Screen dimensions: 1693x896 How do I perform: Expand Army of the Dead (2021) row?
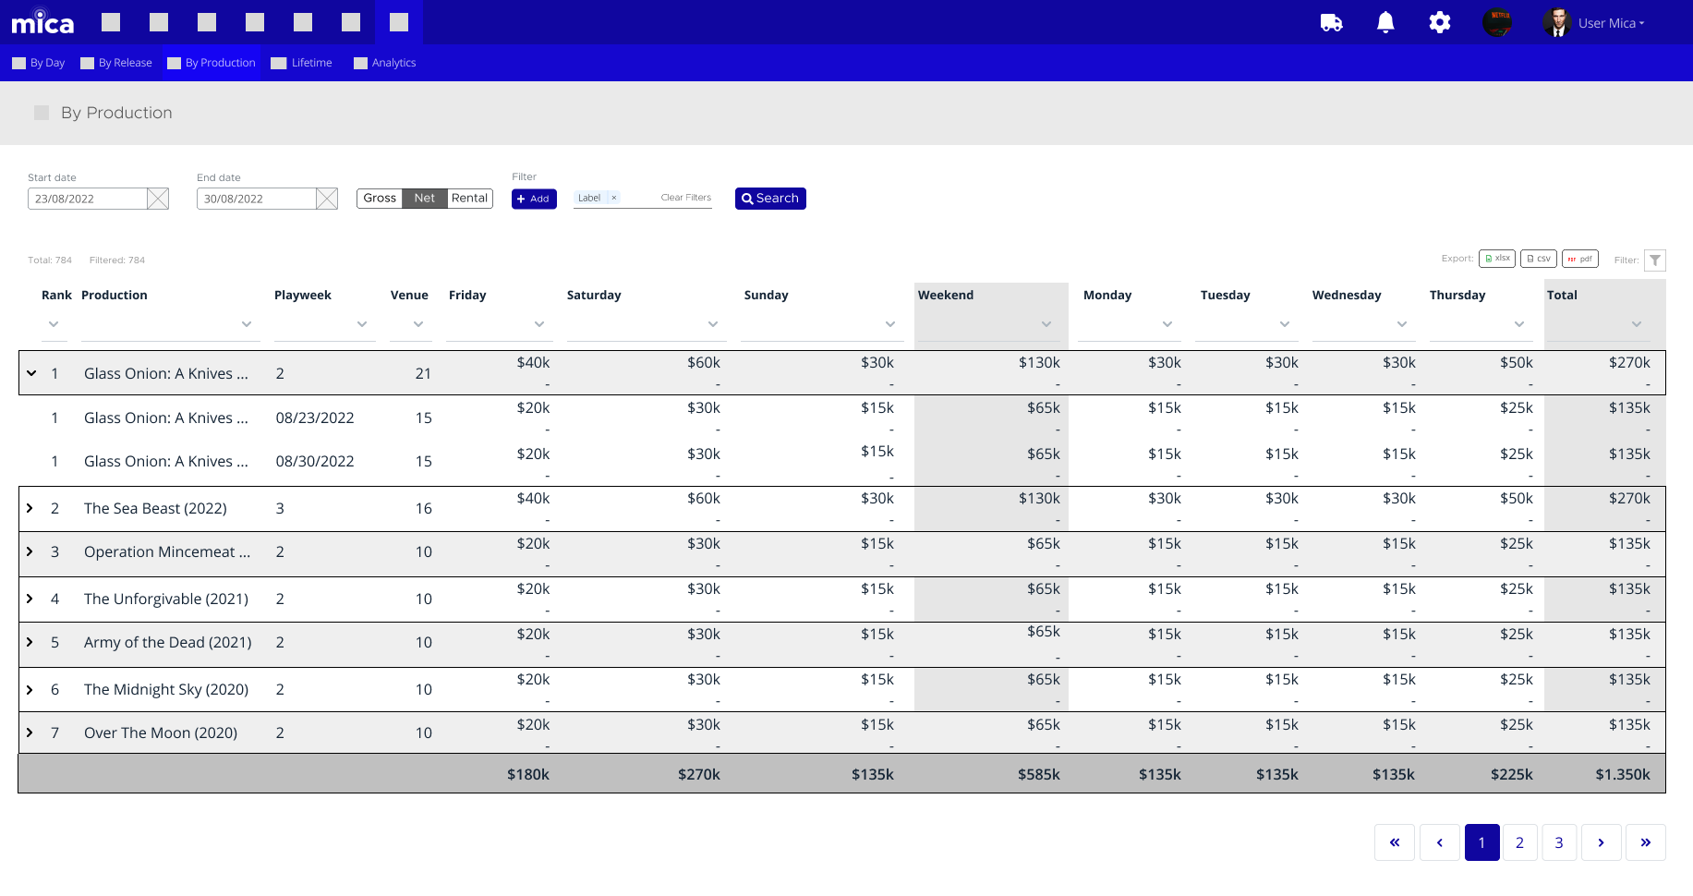click(30, 642)
